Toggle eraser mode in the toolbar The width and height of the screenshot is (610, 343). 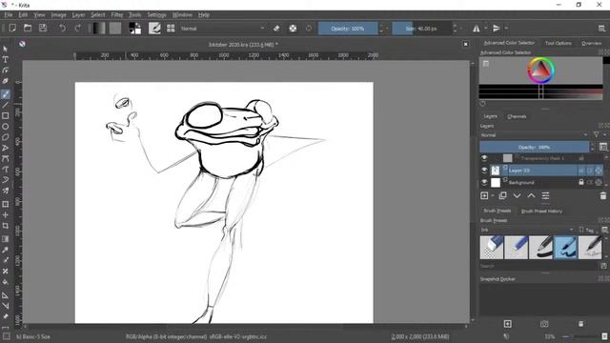click(276, 28)
